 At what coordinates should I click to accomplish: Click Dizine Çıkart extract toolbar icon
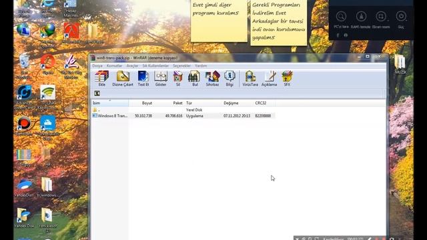123,79
